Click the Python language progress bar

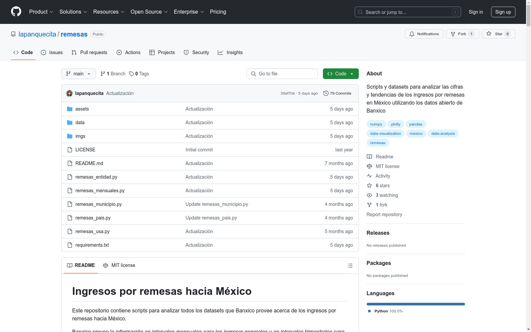pyautogui.click(x=416, y=304)
